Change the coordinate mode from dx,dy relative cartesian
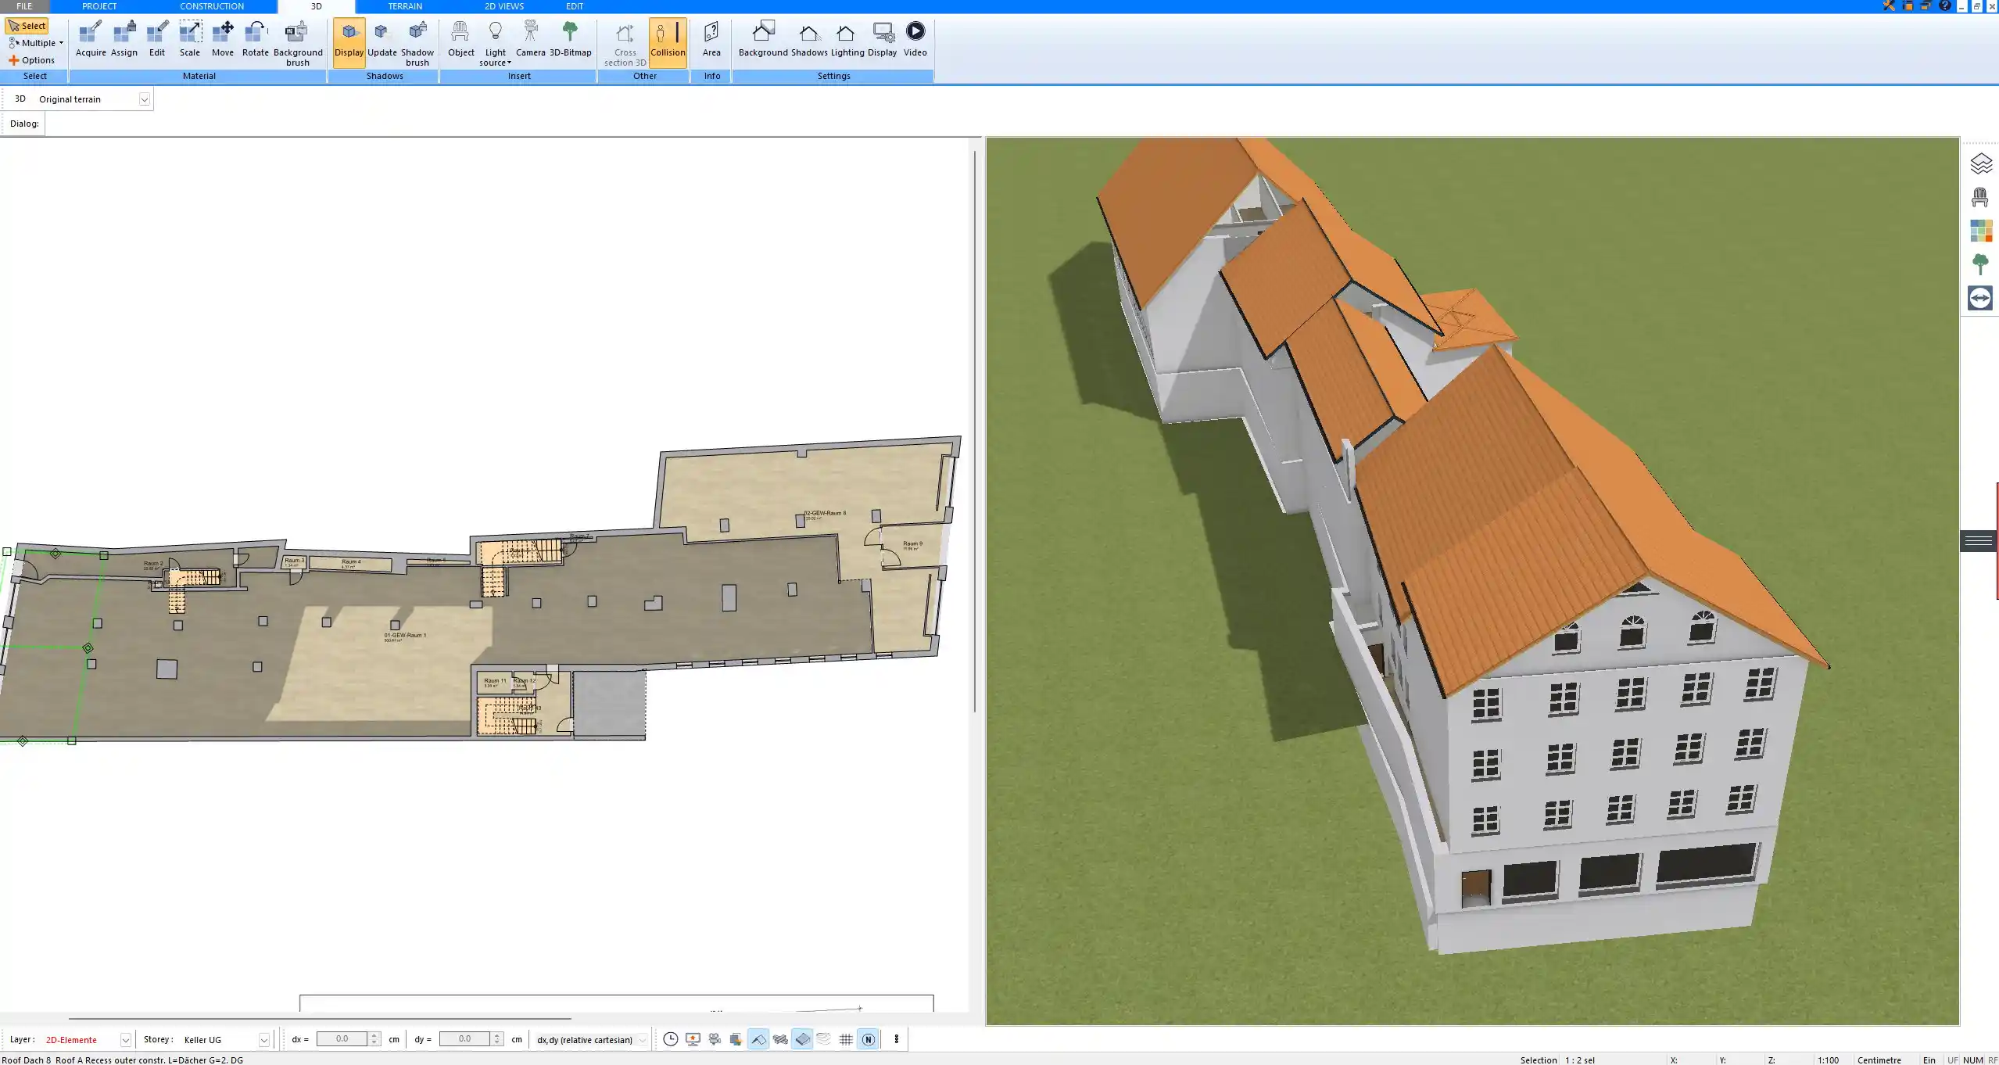This screenshot has width=1999, height=1065. (639, 1039)
